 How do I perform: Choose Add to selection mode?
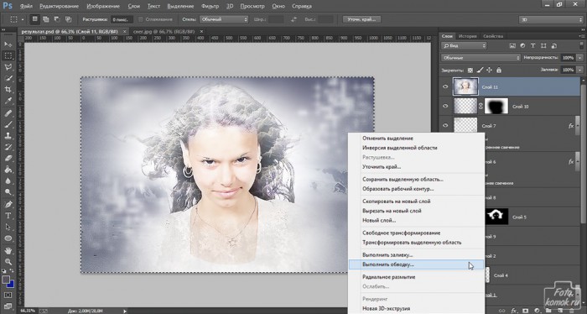coord(45,19)
